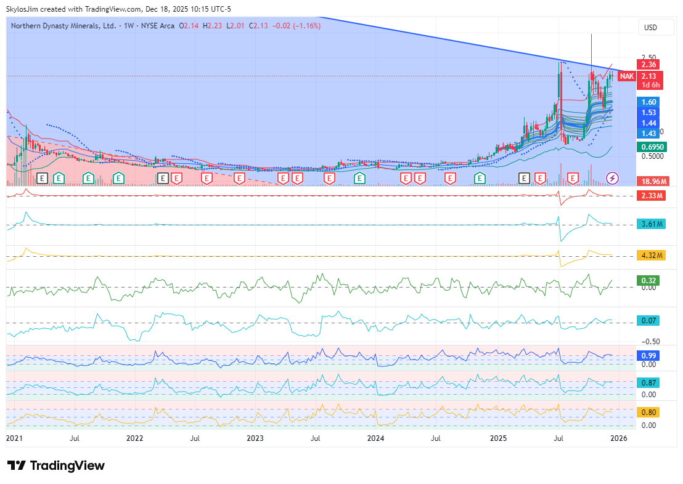The image size is (683, 484).
Task: Click the 2023 label on time axis
Action: (x=255, y=438)
